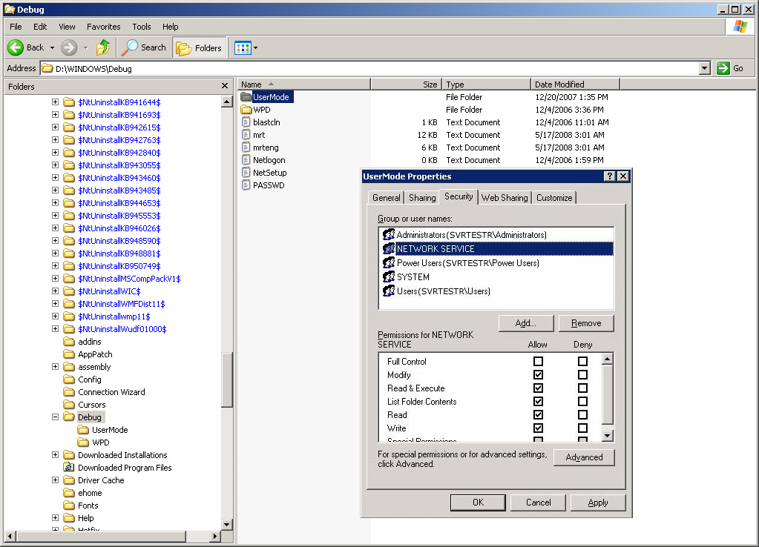This screenshot has width=759, height=547.
Task: Expand the assembly folder node
Action: [x=55, y=367]
